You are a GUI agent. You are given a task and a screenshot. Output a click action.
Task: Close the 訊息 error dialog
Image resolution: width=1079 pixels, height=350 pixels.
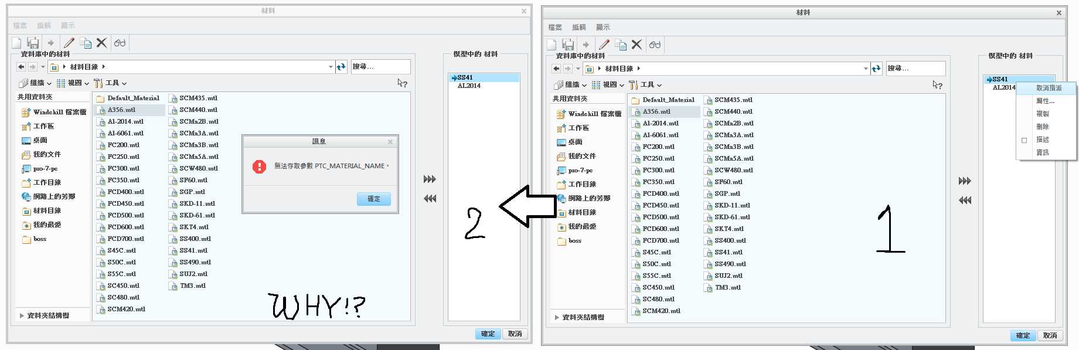[x=390, y=142]
